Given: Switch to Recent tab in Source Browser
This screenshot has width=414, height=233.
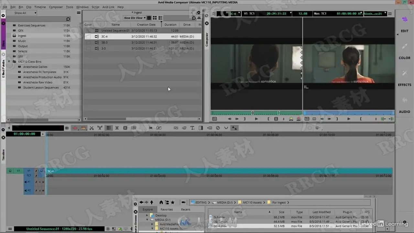Looking at the screenshot, I should [x=186, y=209].
